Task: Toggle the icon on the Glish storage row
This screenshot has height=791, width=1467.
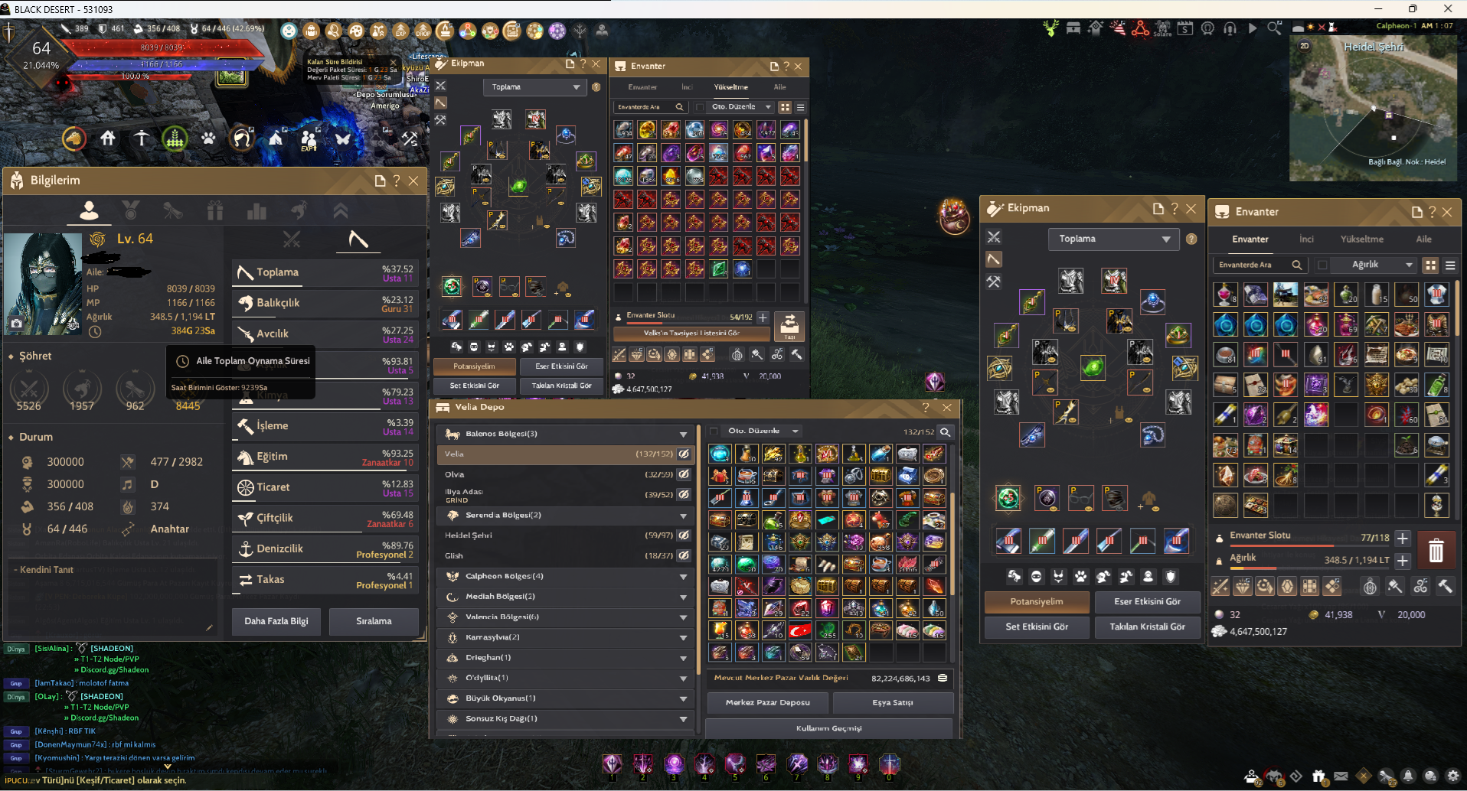Action: coord(684,555)
